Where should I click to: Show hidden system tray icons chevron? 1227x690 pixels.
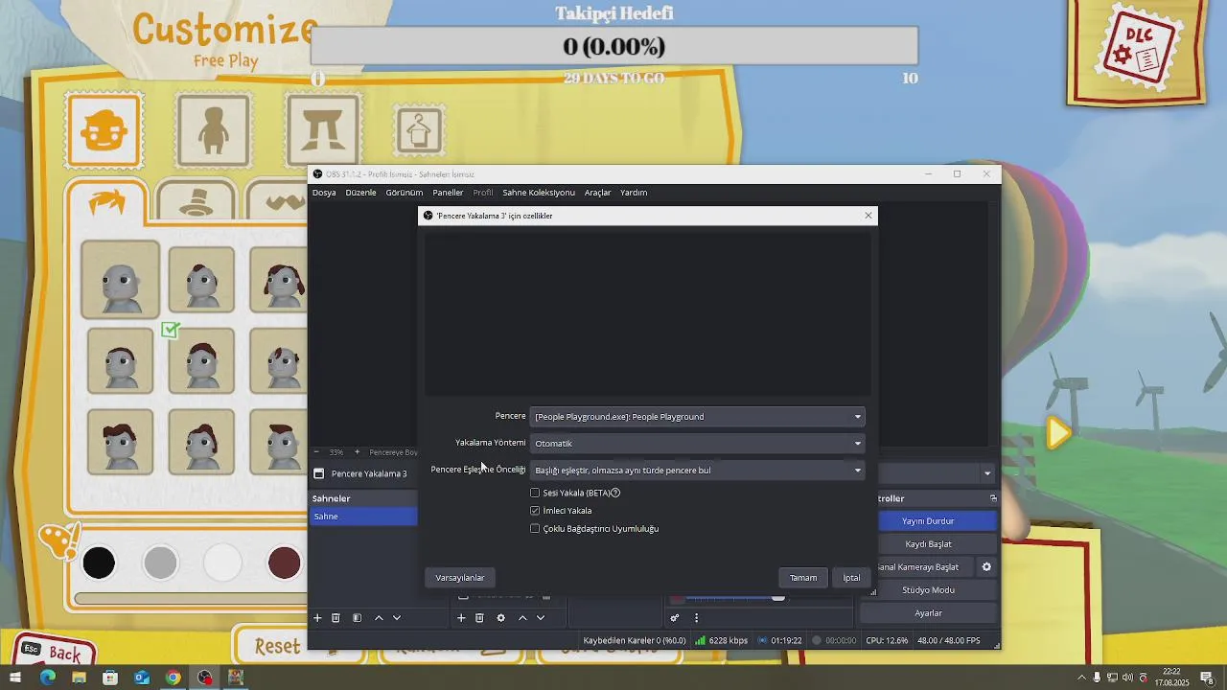tap(1082, 678)
